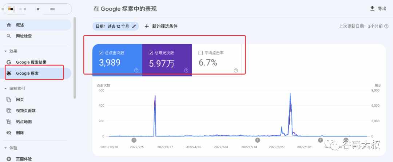
Task: Click the 导出 export button
Action: click(x=378, y=8)
